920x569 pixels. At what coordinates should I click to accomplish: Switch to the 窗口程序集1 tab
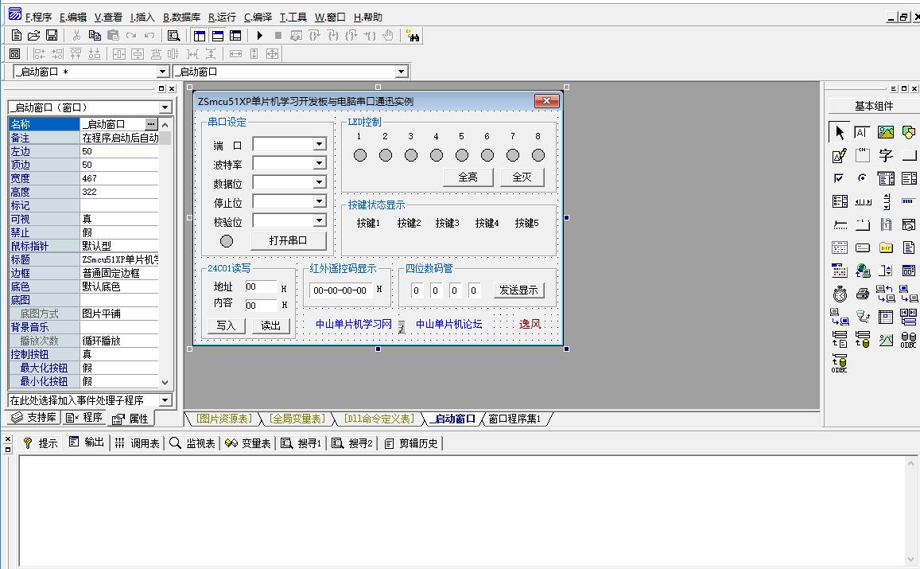[x=514, y=419]
